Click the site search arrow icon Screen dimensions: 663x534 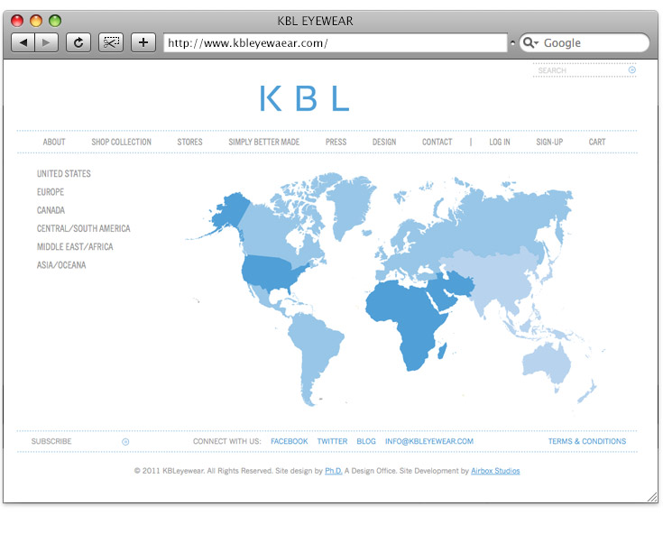(x=631, y=70)
